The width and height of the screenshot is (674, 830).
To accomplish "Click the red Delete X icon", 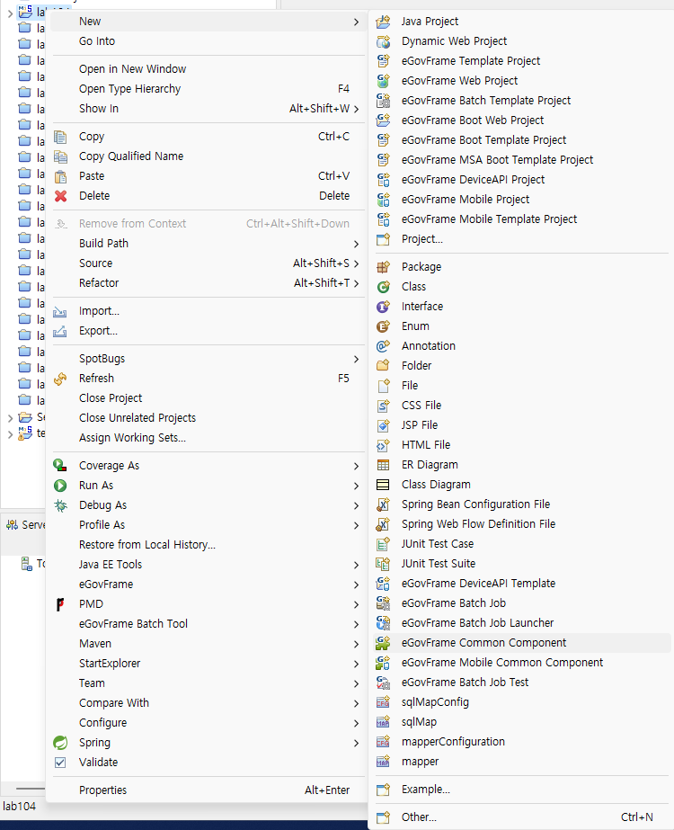I will [61, 196].
